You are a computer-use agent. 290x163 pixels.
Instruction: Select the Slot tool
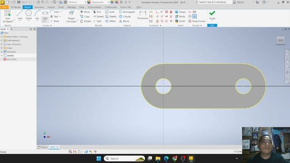pos(45,15)
